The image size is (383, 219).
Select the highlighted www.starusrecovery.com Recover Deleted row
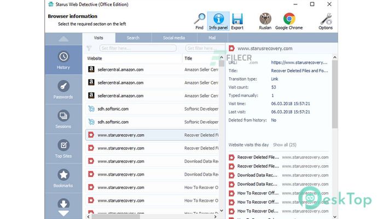152,135
